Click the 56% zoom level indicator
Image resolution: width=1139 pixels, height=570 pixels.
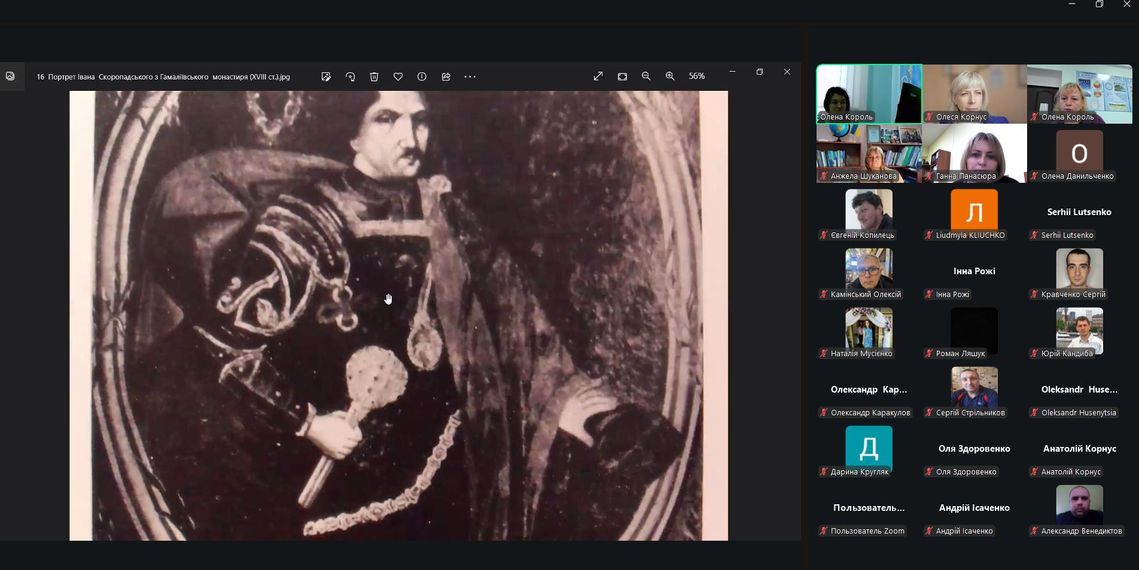[697, 76]
